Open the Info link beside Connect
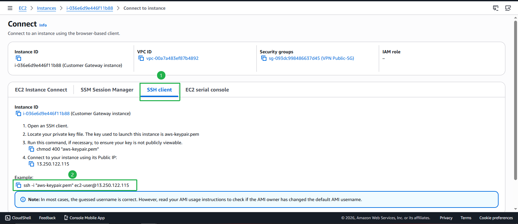 click(x=43, y=25)
